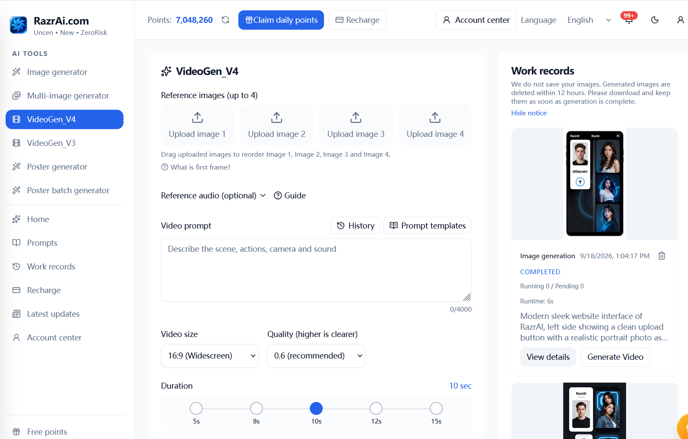Click the Free points gift icon
Screen dimensions: 688x439
click(16, 432)
